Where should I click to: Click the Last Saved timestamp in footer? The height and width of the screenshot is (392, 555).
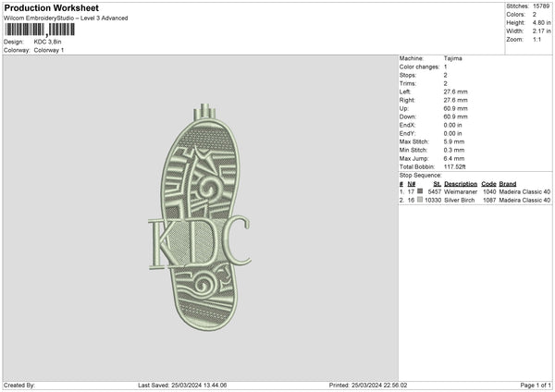pyautogui.click(x=182, y=386)
